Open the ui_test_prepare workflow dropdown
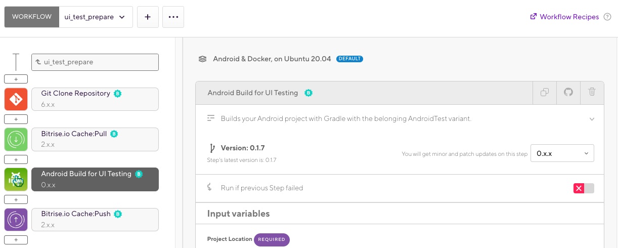Viewport: 618px width, 248px height. [x=96, y=17]
